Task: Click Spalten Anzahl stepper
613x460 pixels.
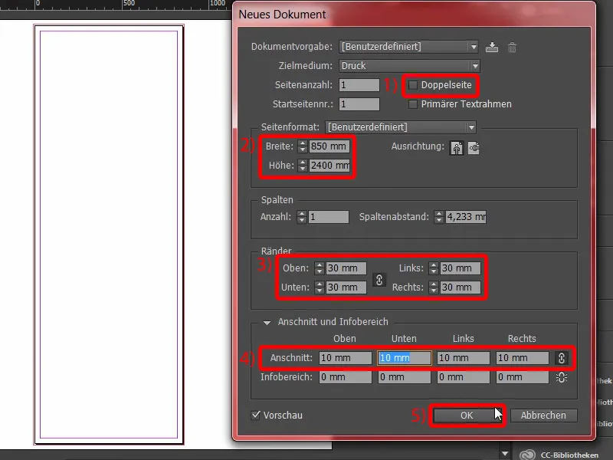Action: 301,217
